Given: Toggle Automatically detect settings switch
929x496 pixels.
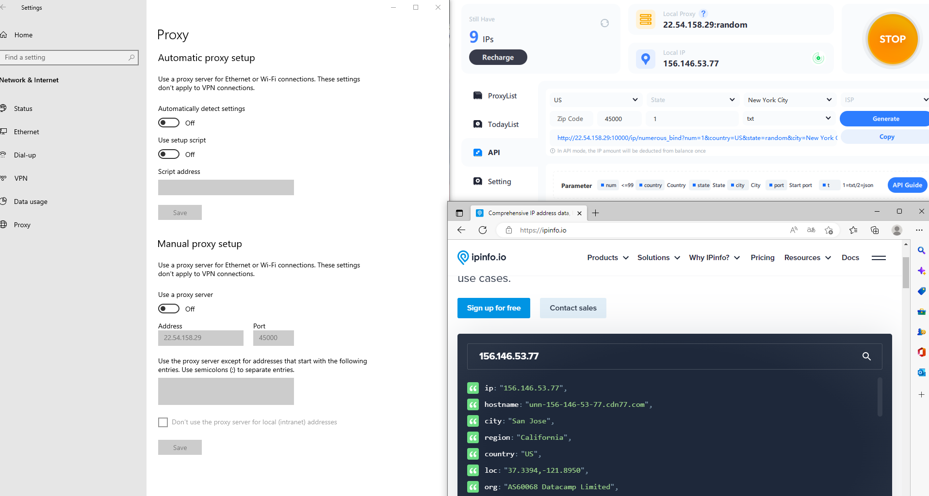Looking at the screenshot, I should pos(169,123).
